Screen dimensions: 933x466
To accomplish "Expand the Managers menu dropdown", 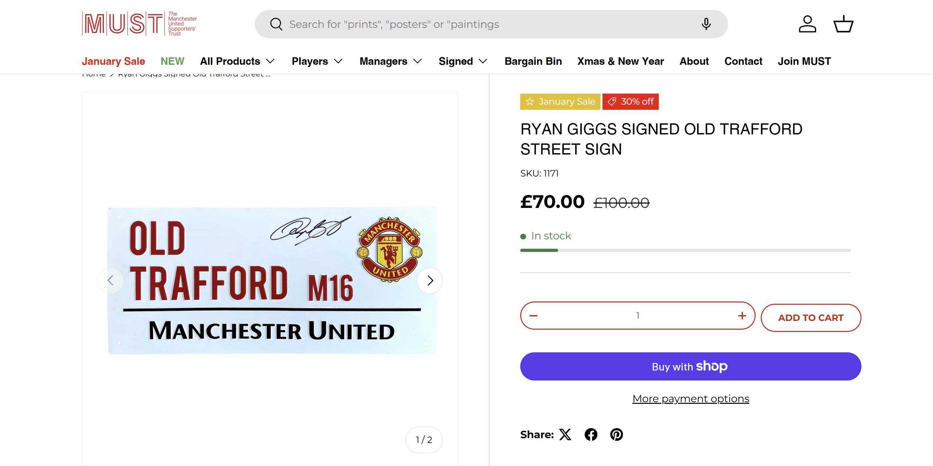I will click(x=390, y=61).
